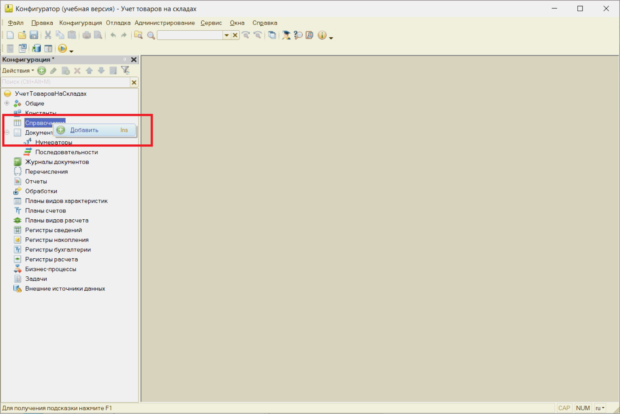Pin the Configuration panel with pushpin

(125, 60)
